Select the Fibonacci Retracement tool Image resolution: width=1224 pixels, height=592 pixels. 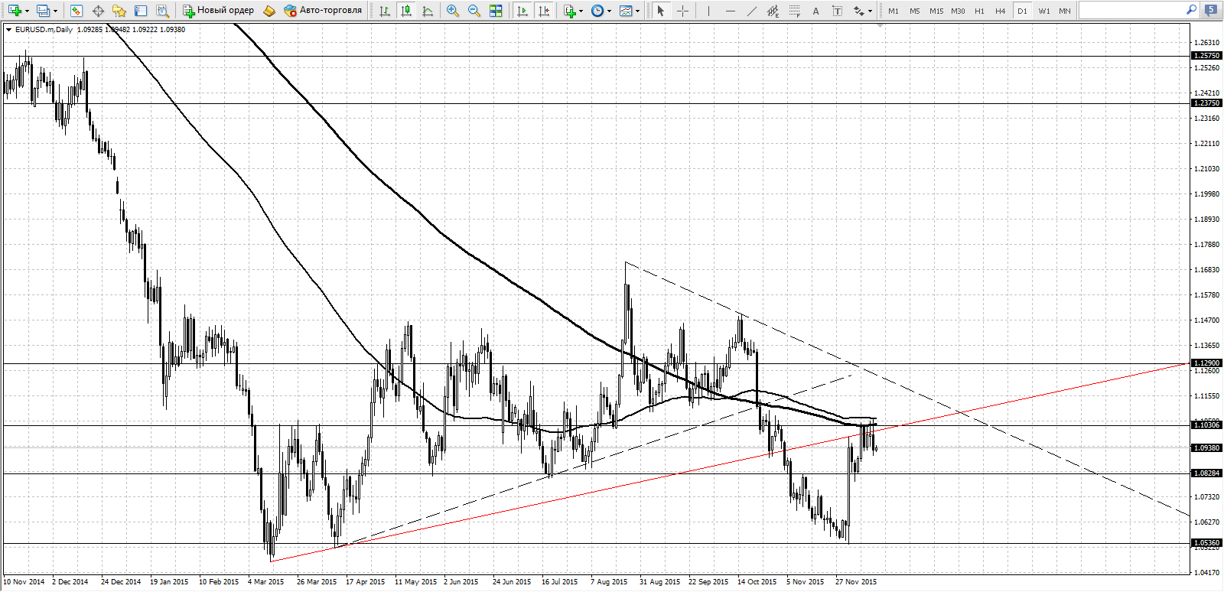tap(794, 11)
